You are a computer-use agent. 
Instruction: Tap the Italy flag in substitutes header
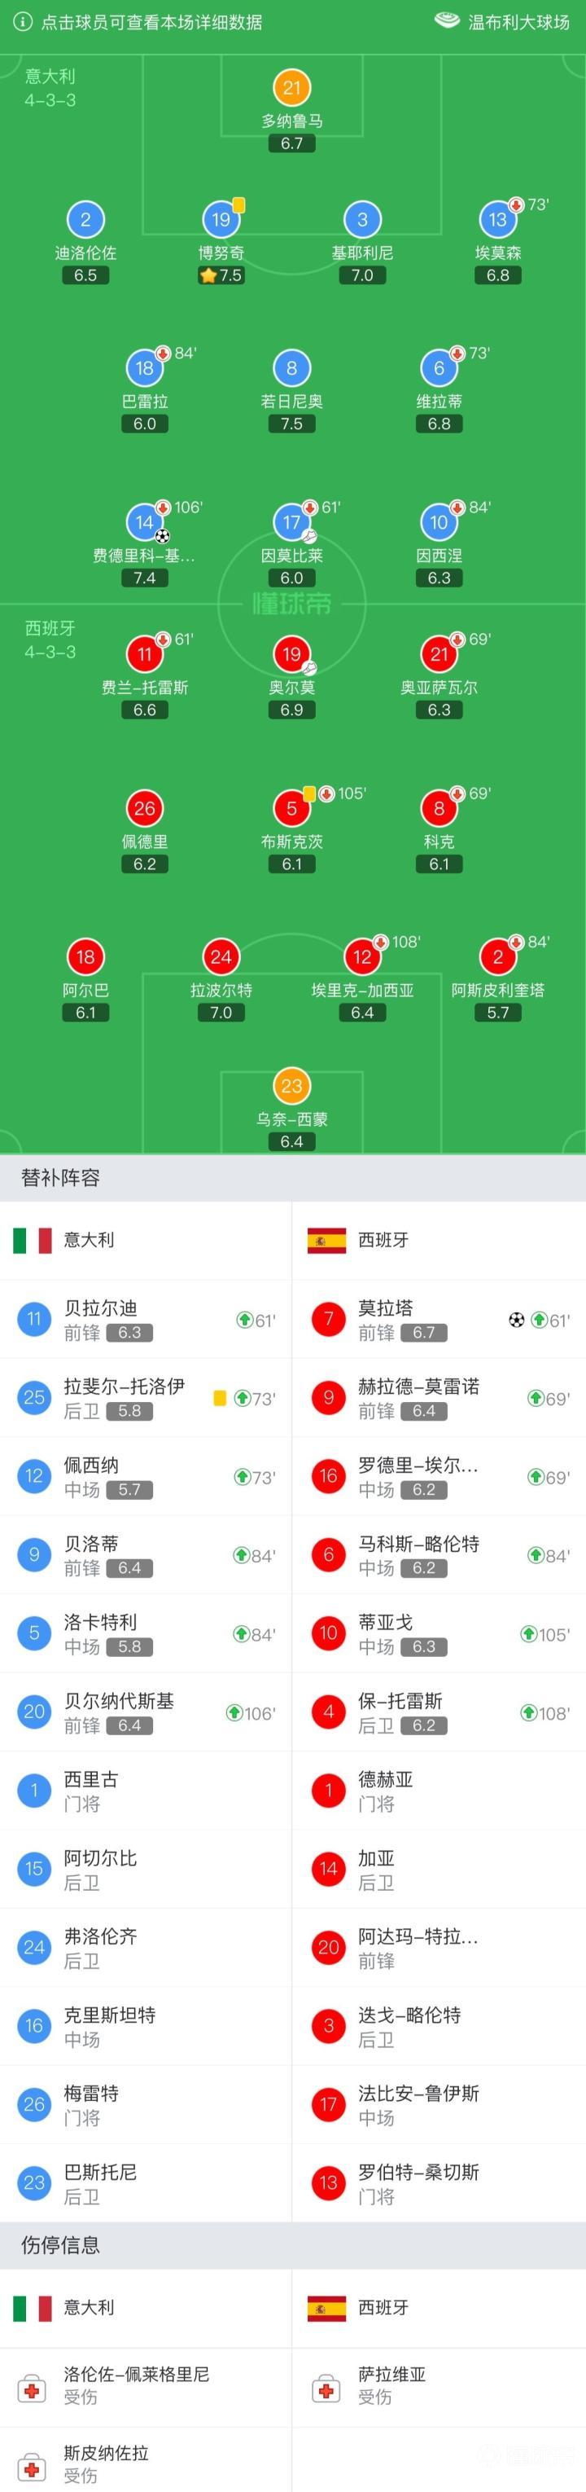pyautogui.click(x=32, y=1240)
